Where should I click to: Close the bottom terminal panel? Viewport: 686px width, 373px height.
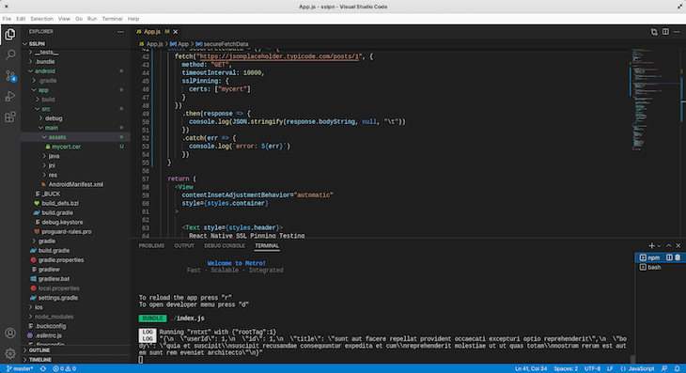coord(678,246)
